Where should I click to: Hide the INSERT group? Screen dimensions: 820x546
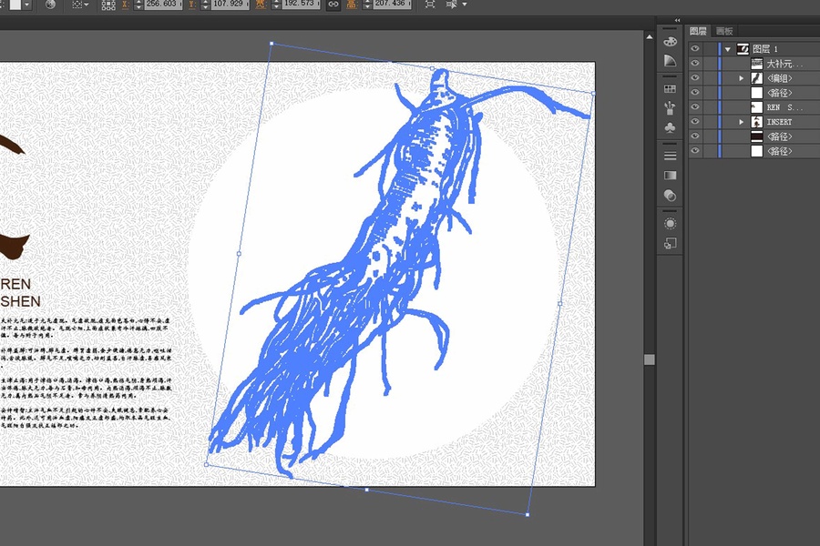(x=694, y=122)
